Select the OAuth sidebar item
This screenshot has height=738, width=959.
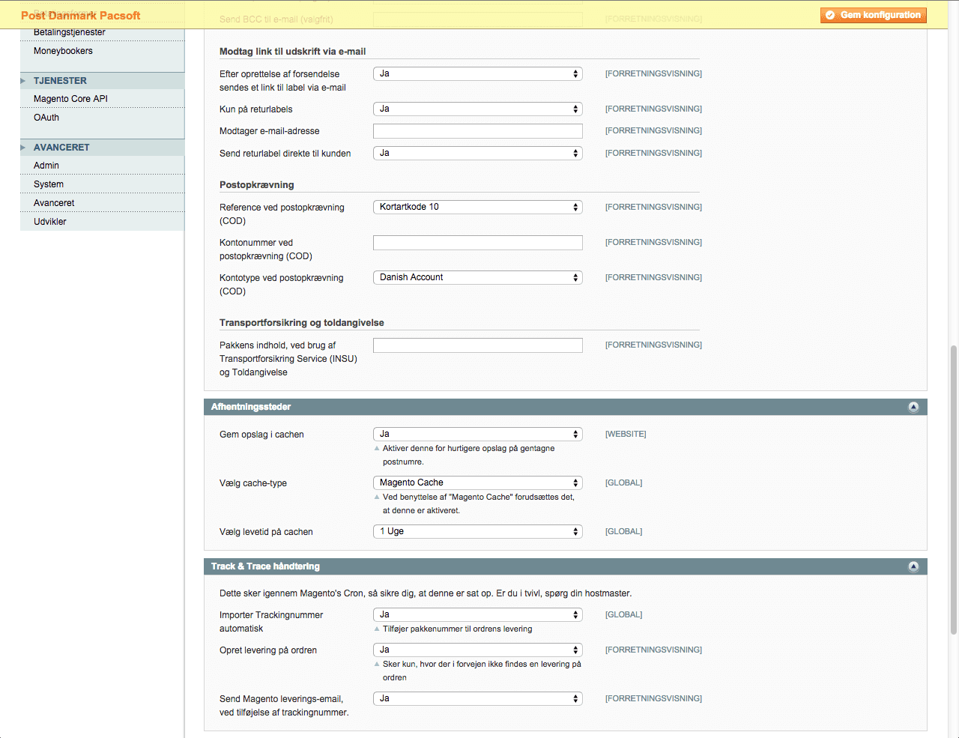tap(46, 118)
